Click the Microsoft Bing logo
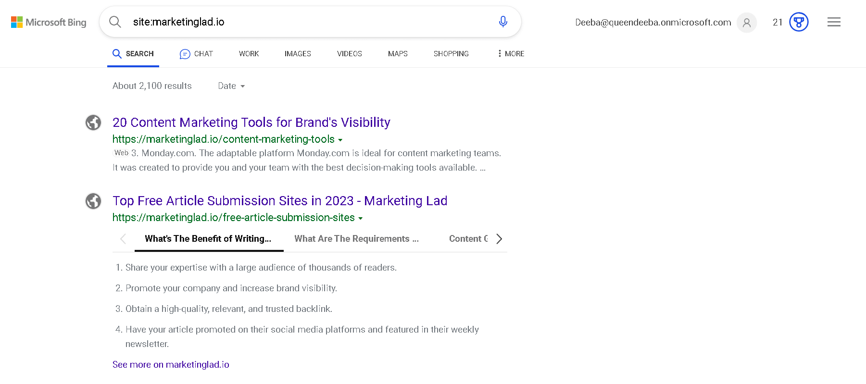The image size is (866, 384). [x=49, y=22]
